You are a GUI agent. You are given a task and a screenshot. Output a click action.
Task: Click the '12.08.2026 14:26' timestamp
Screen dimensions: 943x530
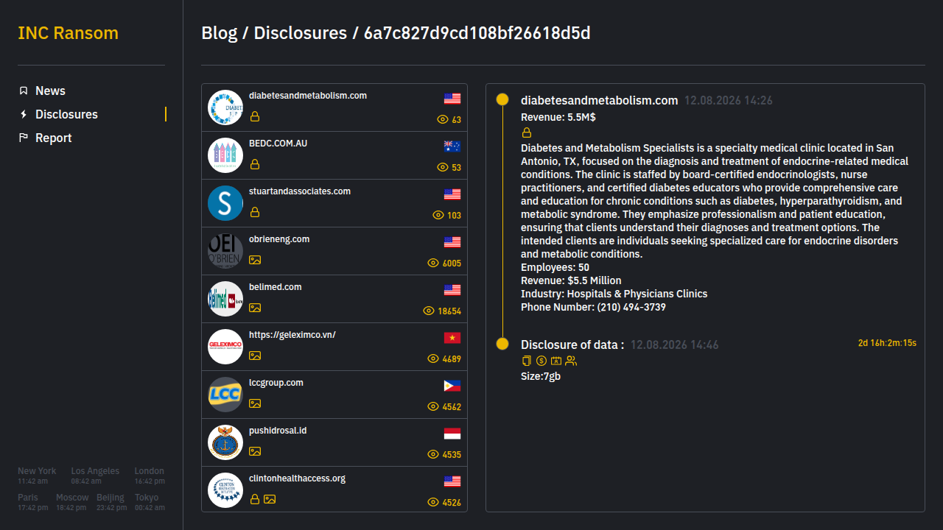pos(729,100)
